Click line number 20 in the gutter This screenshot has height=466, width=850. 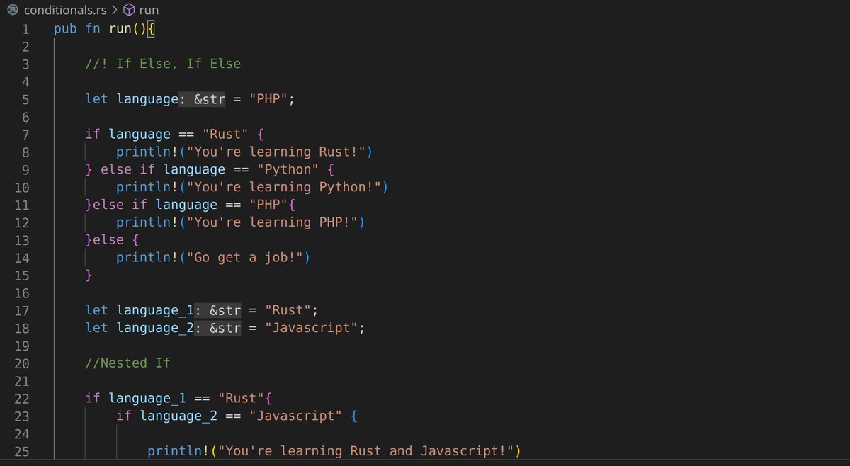click(x=22, y=363)
